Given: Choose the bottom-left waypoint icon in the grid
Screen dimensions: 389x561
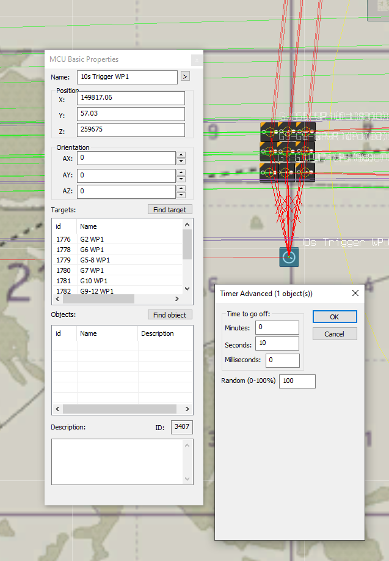Looking at the screenshot, I should pyautogui.click(x=269, y=173).
